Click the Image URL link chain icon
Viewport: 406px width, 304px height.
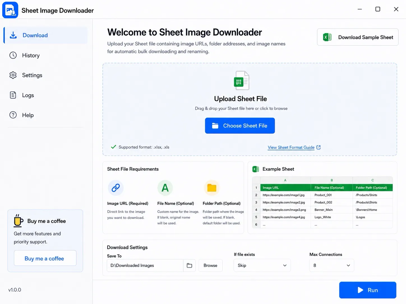coord(116,188)
